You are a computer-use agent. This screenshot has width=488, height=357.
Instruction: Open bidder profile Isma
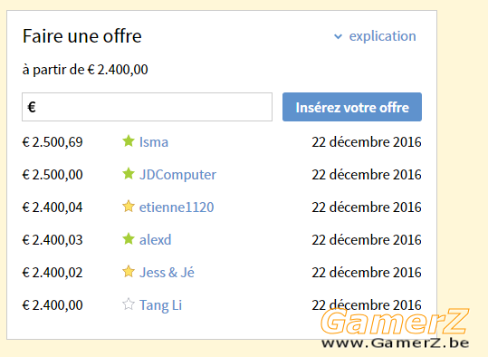(154, 142)
